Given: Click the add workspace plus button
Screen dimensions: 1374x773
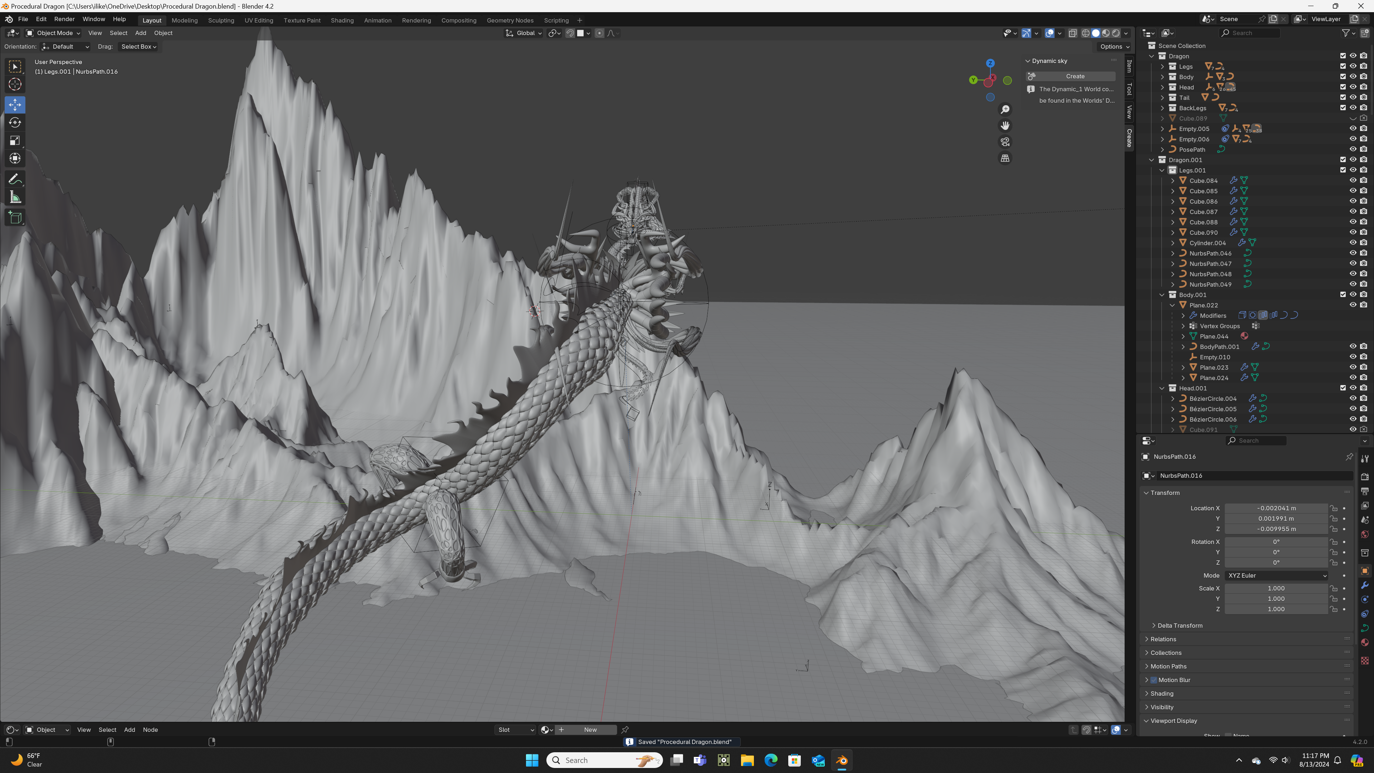Looking at the screenshot, I should pyautogui.click(x=580, y=20).
